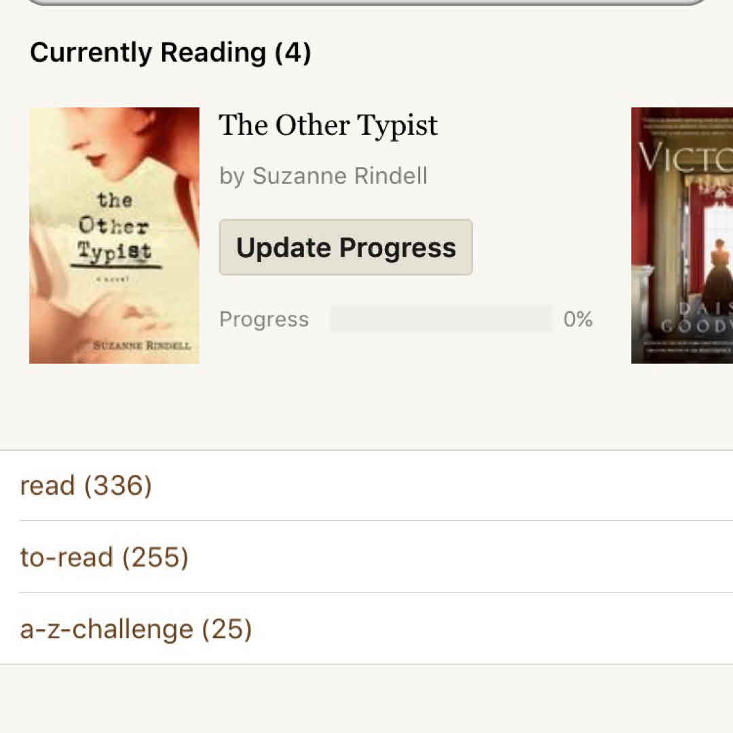The height and width of the screenshot is (733, 733).
Task: Tap Suzanne Rindell name on book cover
Action: coord(142,345)
